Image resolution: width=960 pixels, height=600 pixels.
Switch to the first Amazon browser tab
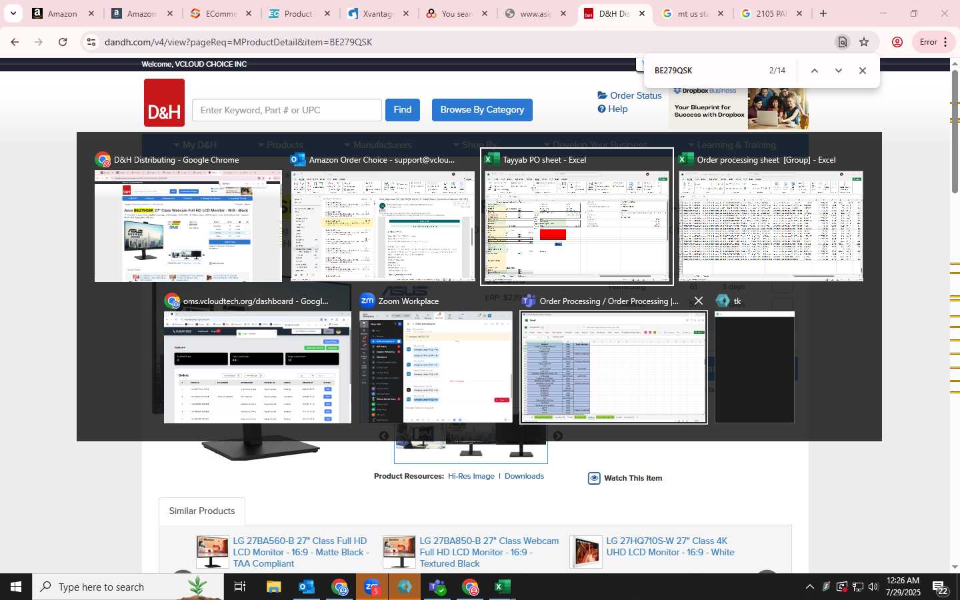point(62,13)
